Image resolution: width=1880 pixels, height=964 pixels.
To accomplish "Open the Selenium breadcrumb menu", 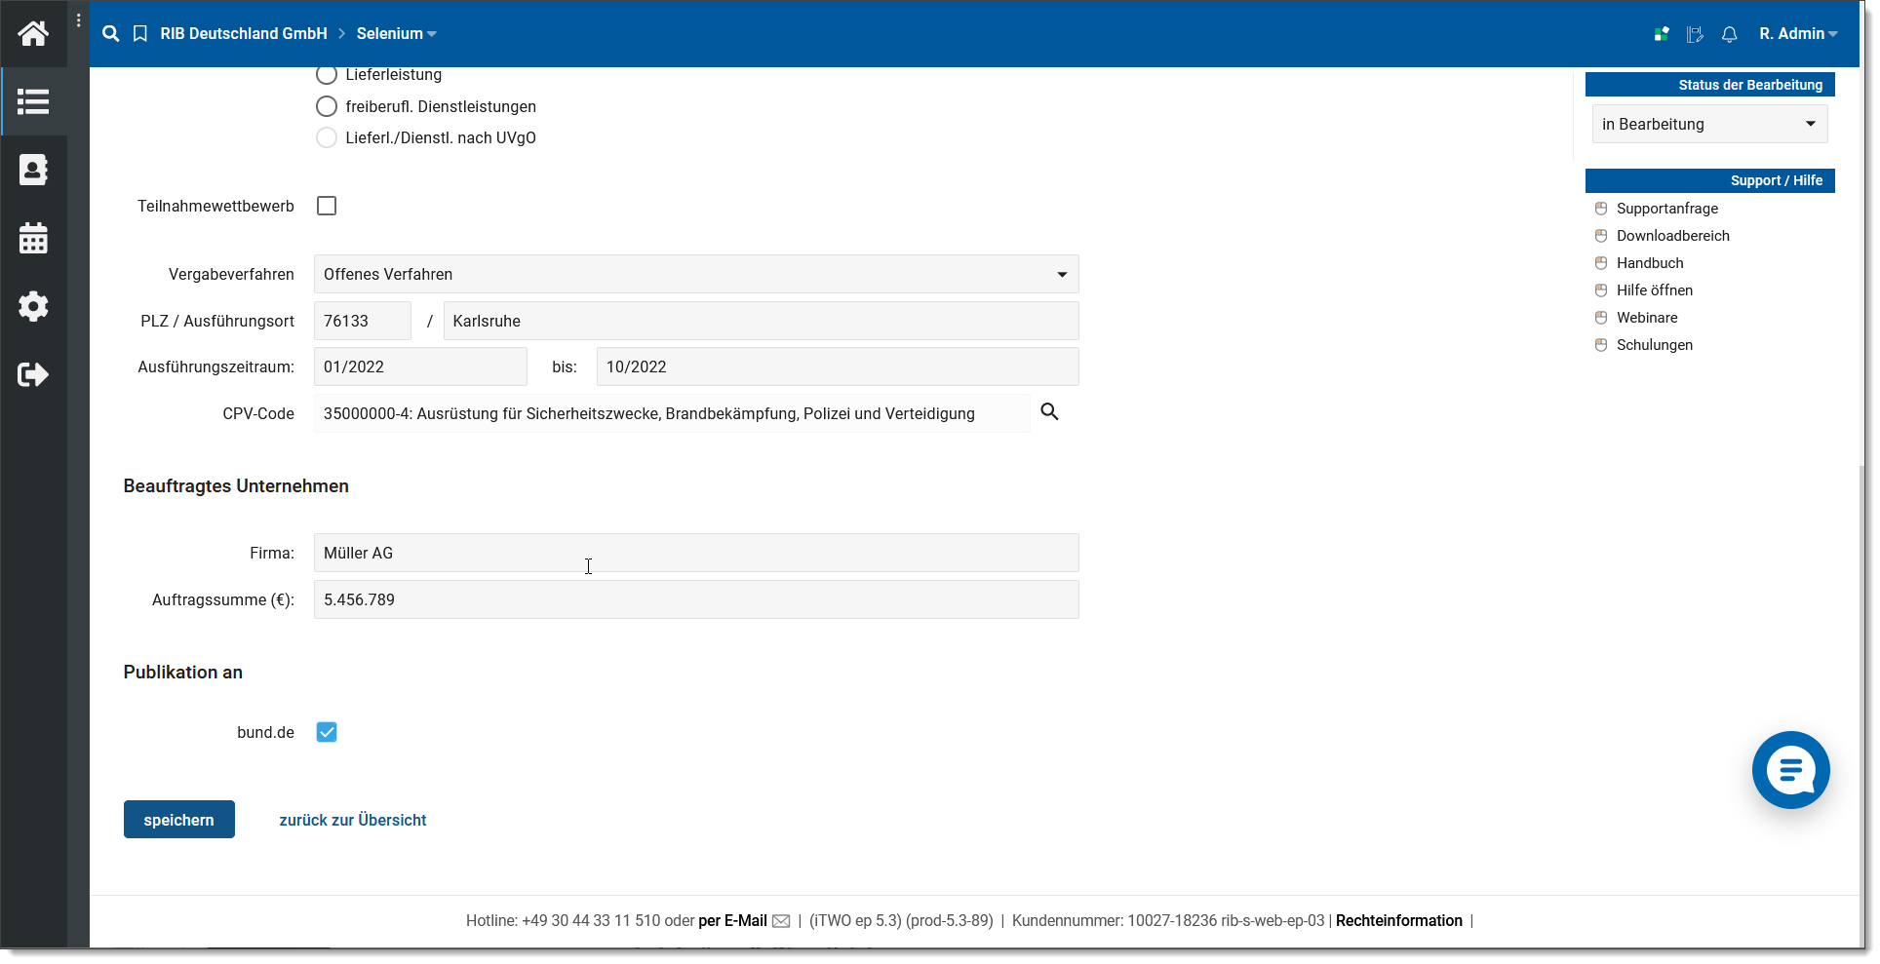I will 395,34.
